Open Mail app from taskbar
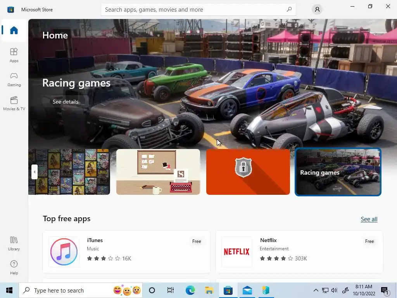 pos(247,290)
